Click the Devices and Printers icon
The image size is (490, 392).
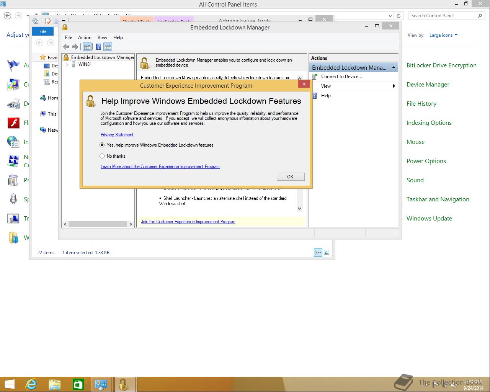(x=13, y=104)
